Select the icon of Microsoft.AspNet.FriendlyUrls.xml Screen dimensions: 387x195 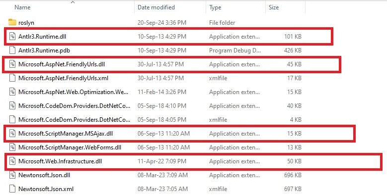pyautogui.click(x=12, y=78)
